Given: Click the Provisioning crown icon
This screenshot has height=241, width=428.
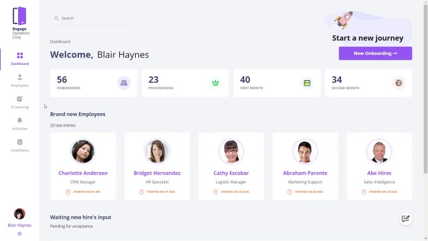Looking at the screenshot, I should 215,83.
